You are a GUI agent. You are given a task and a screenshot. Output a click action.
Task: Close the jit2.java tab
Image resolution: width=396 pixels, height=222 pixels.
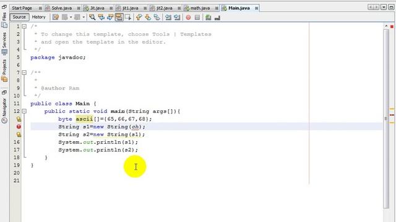coord(179,8)
